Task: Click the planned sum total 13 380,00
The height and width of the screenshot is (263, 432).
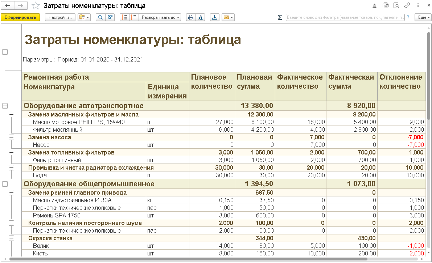Action: 255,106
